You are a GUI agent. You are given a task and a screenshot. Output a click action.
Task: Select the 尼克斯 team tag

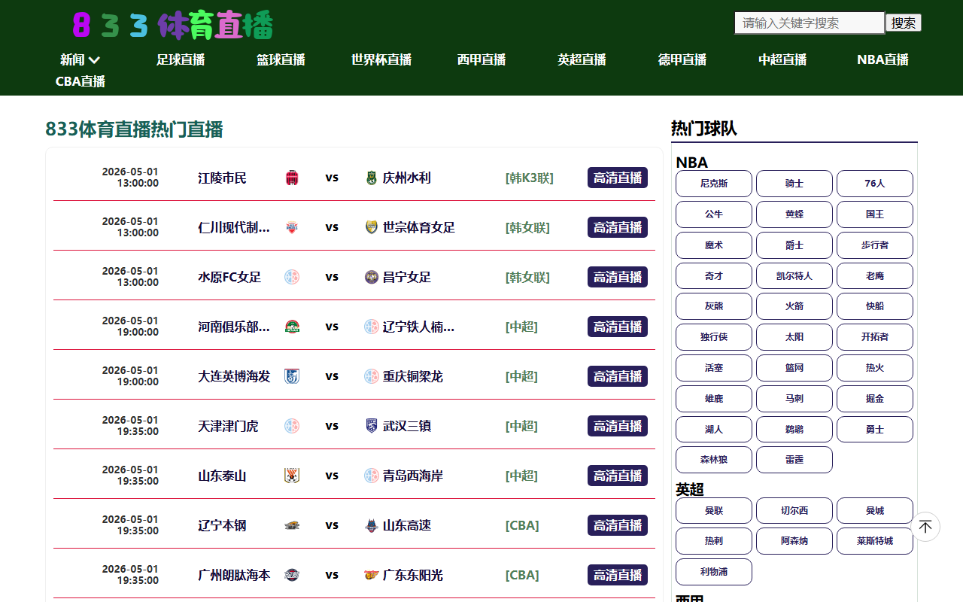714,184
